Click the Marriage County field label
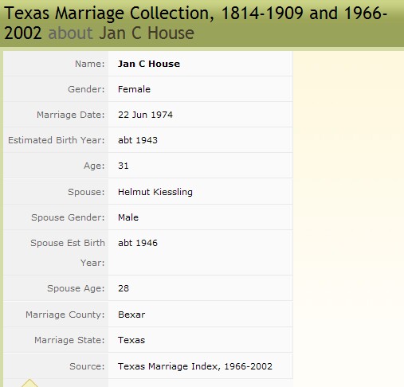This screenshot has height=387, width=404. click(65, 315)
